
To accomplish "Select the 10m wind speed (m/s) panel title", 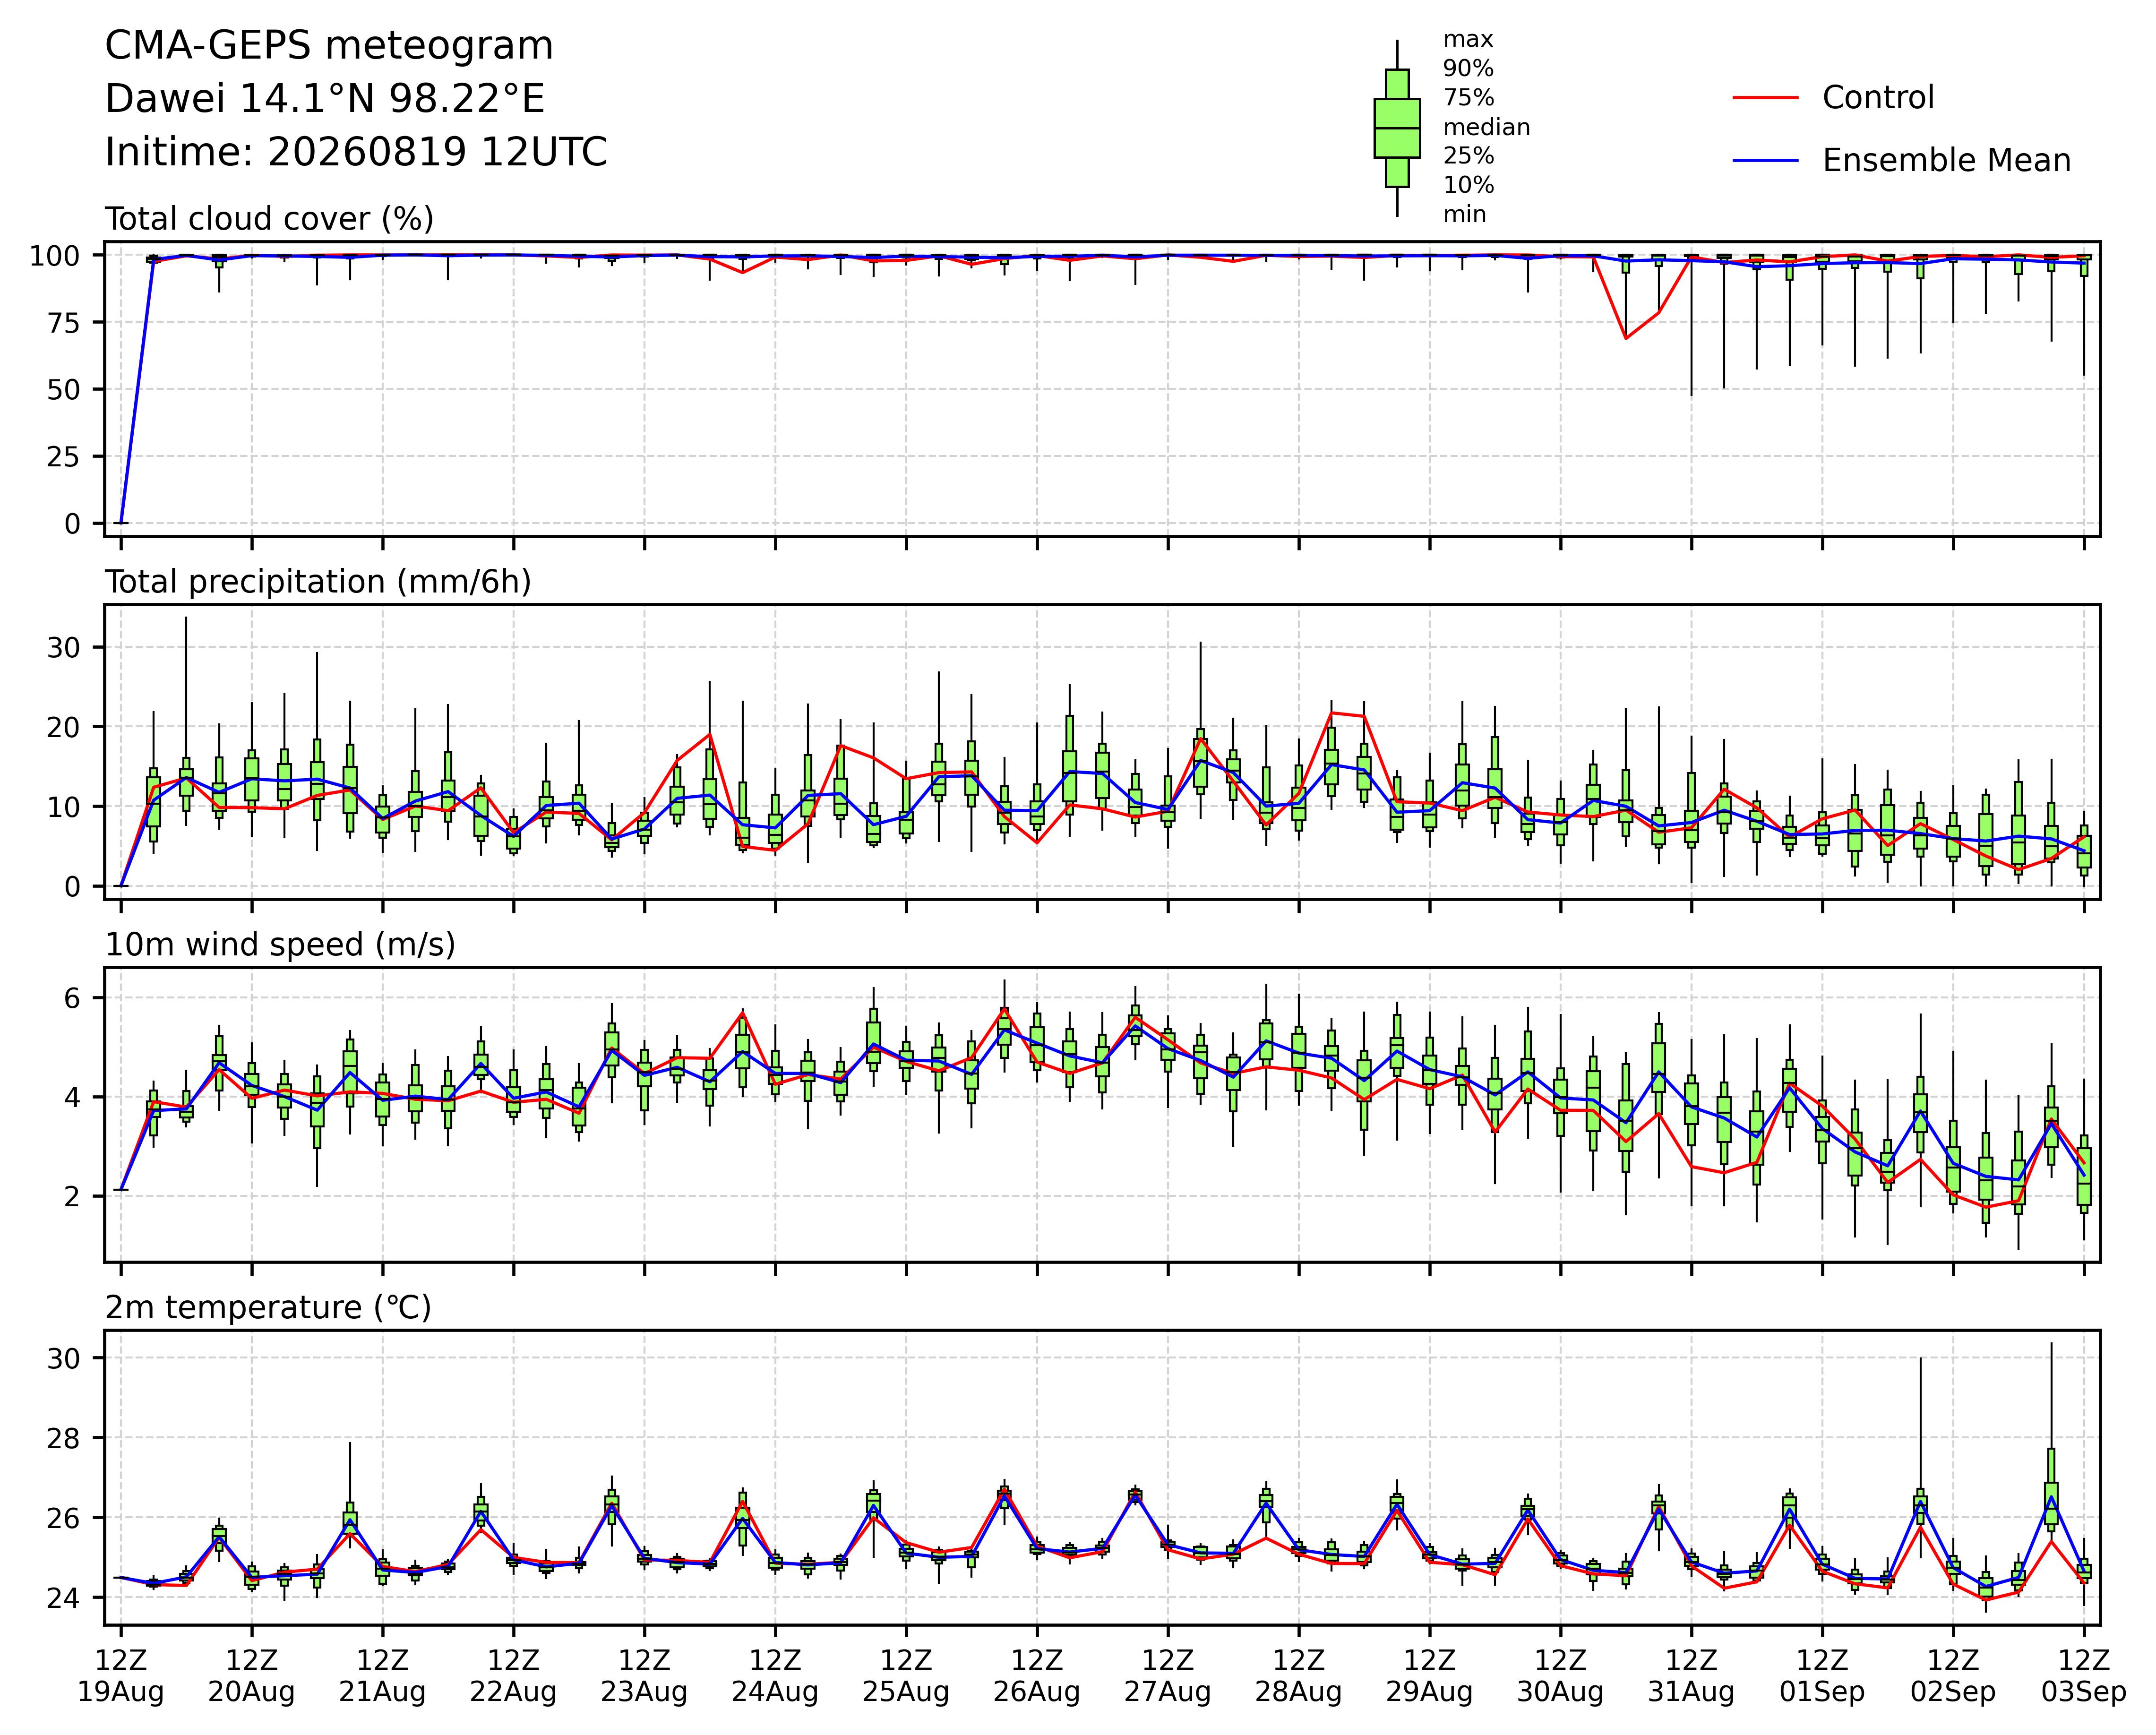I will [x=280, y=945].
